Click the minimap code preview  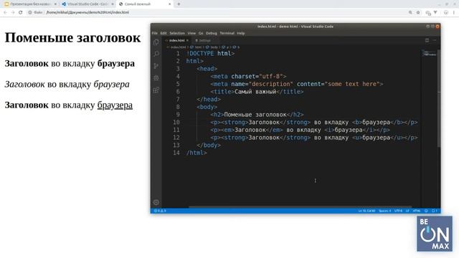point(429,53)
